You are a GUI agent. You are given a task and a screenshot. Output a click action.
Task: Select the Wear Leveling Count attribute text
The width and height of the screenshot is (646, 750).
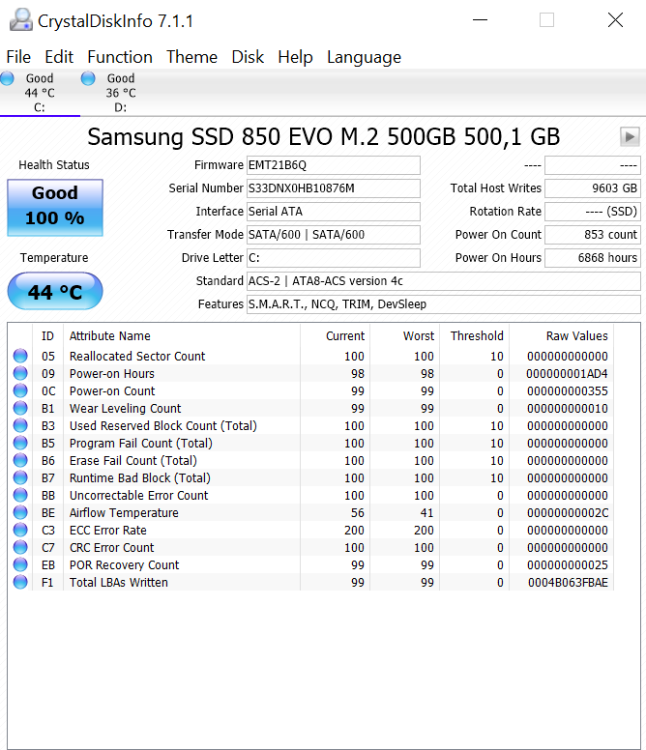click(126, 409)
